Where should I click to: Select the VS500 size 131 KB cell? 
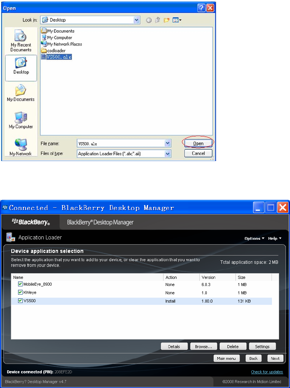coord(244,301)
